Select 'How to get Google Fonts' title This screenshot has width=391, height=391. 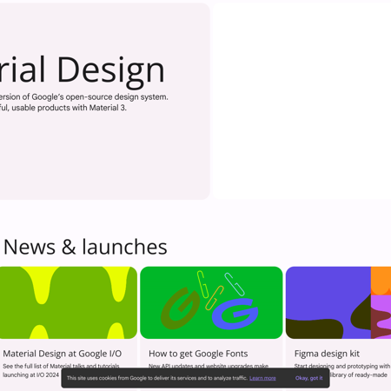tap(198, 354)
